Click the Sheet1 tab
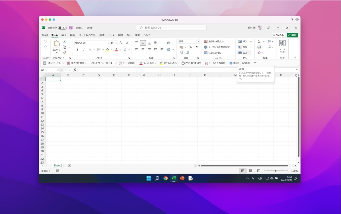The width and height of the screenshot is (341, 214). pyautogui.click(x=57, y=166)
